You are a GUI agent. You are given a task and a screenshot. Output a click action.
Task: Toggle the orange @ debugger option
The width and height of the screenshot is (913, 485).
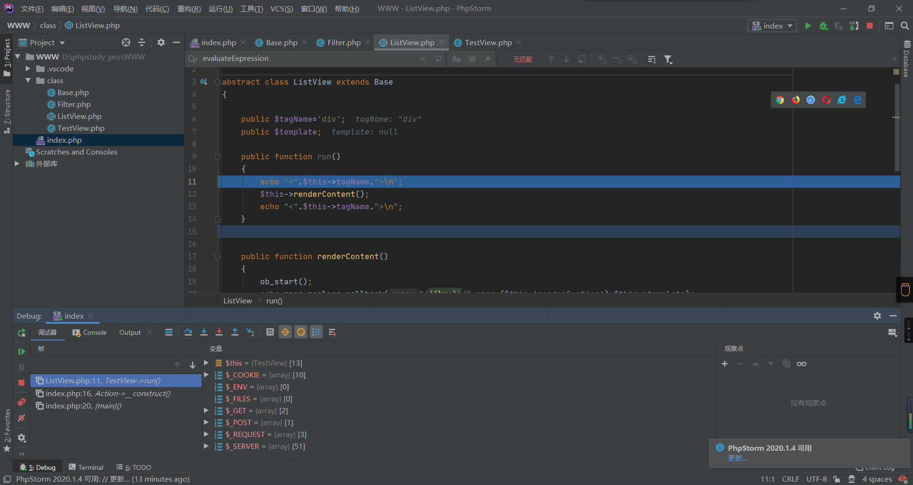click(x=301, y=332)
